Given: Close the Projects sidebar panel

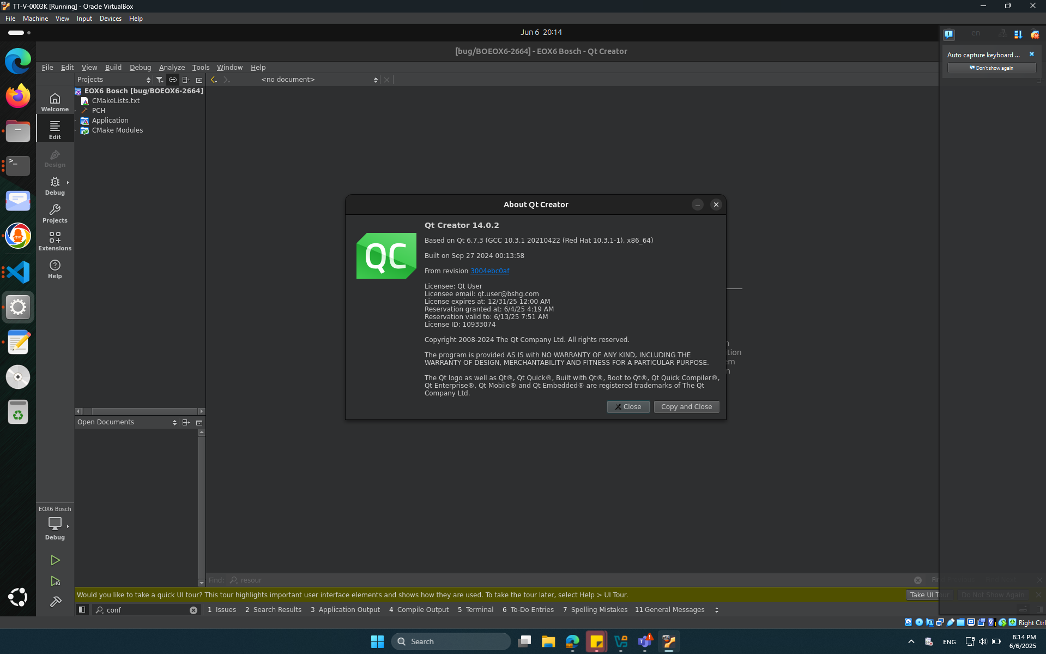Looking at the screenshot, I should tap(199, 80).
